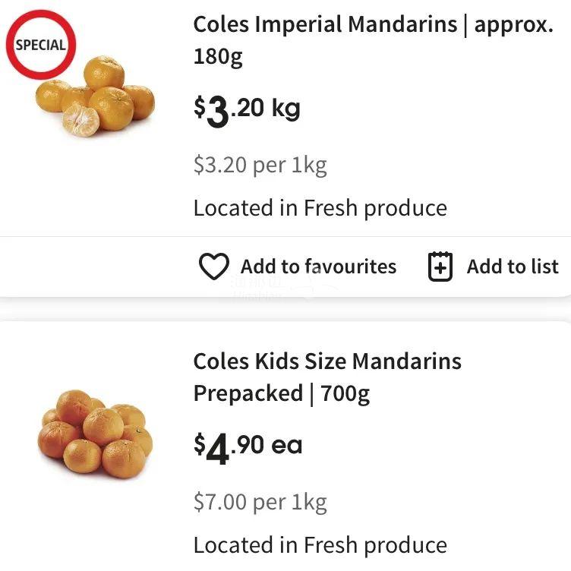The height and width of the screenshot is (571, 571).
Task: Open 'Located in Fresh produce' under Kids Mandarins
Action: (320, 544)
